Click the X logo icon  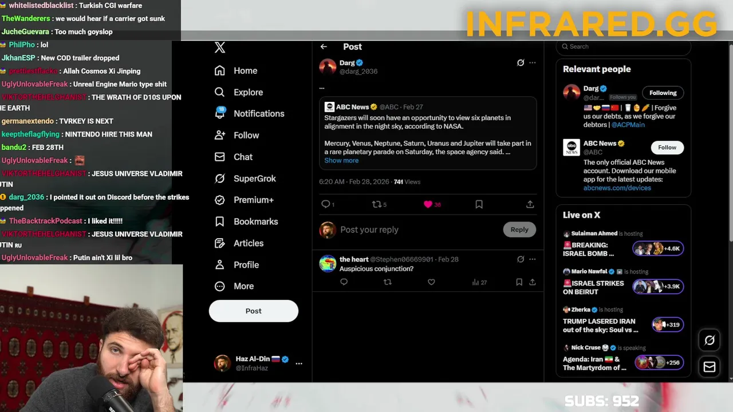[x=220, y=47]
